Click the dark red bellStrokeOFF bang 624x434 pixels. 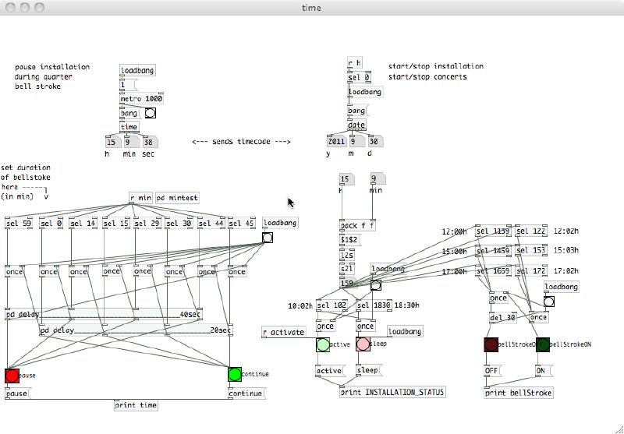pos(491,344)
